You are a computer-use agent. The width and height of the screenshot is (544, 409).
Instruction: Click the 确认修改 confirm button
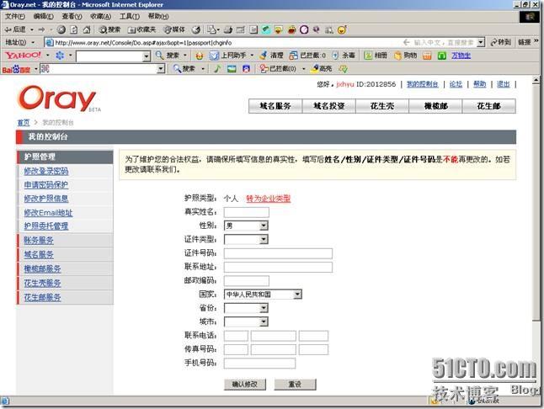245,384
